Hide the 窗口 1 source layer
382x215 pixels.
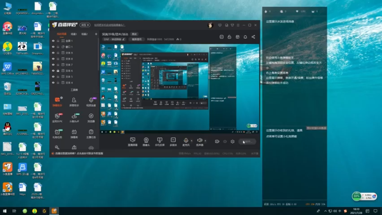[x=53, y=47]
